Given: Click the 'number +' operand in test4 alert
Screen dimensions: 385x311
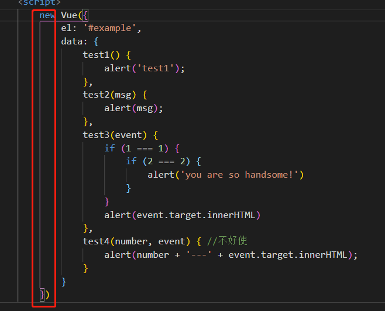Looking at the screenshot, I should pyautogui.click(x=158, y=255).
